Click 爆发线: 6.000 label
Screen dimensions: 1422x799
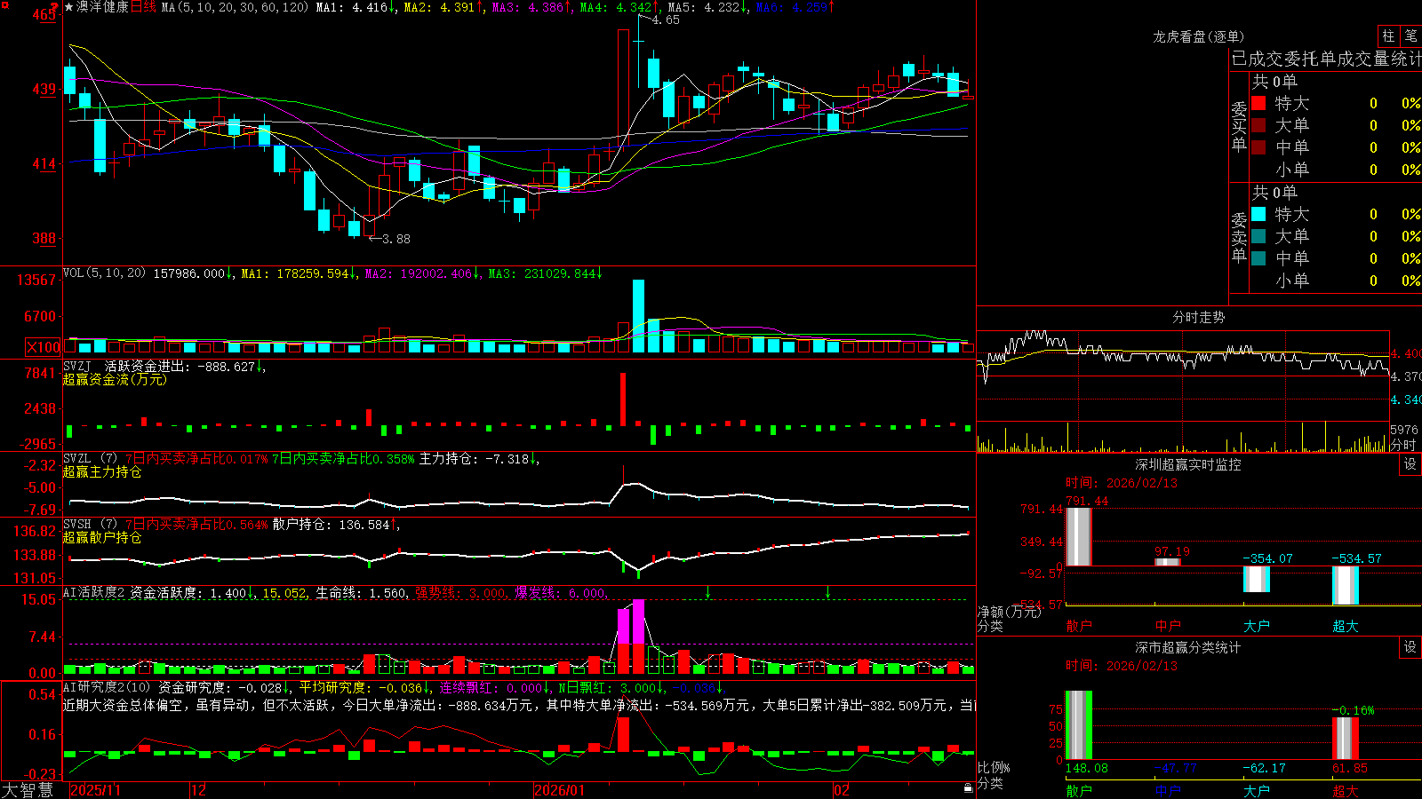tap(560, 593)
